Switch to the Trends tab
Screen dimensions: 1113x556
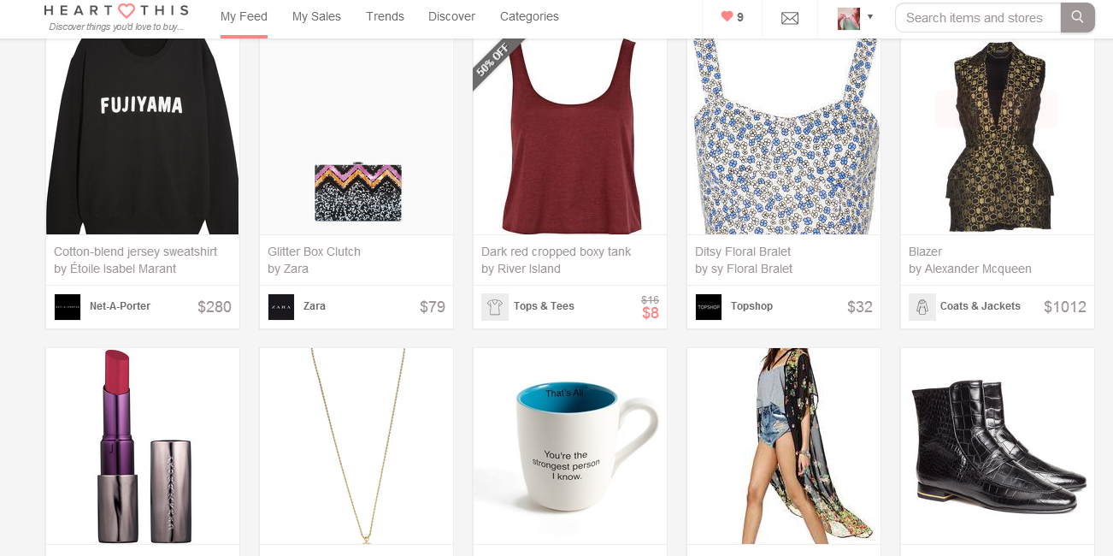[x=385, y=17]
